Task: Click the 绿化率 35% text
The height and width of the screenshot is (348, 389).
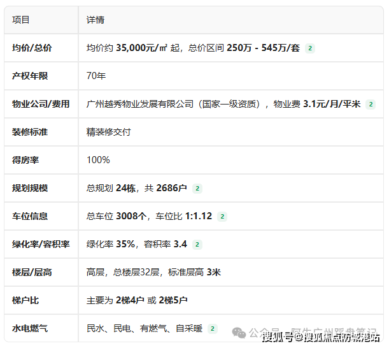Action: coord(111,244)
